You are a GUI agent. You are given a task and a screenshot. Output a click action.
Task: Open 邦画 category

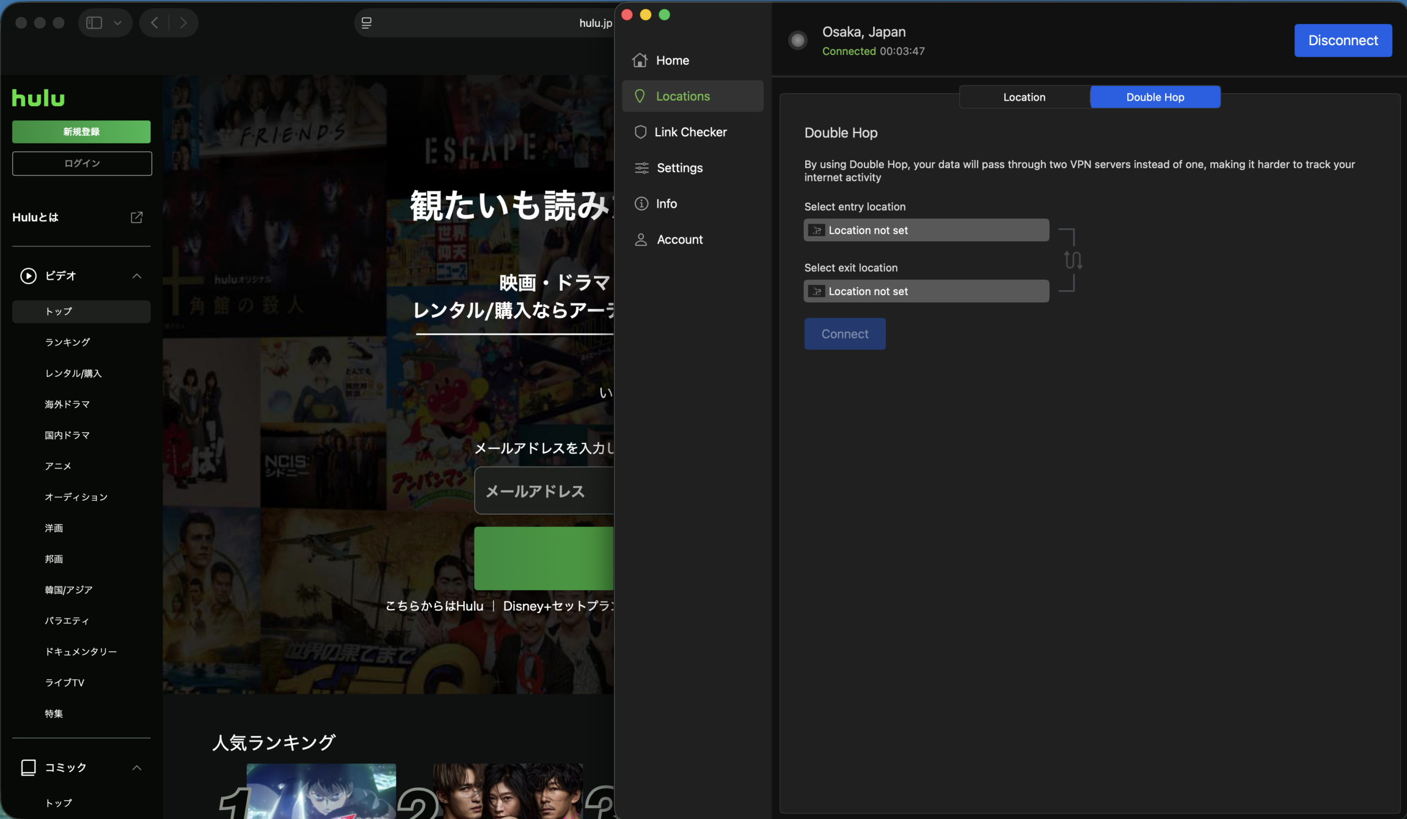(54, 559)
